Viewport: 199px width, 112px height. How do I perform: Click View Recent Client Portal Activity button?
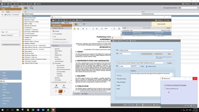[11, 44]
